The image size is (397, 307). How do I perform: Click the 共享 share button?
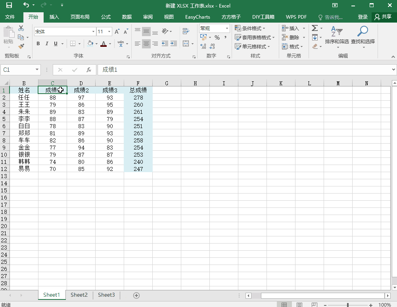coord(383,17)
